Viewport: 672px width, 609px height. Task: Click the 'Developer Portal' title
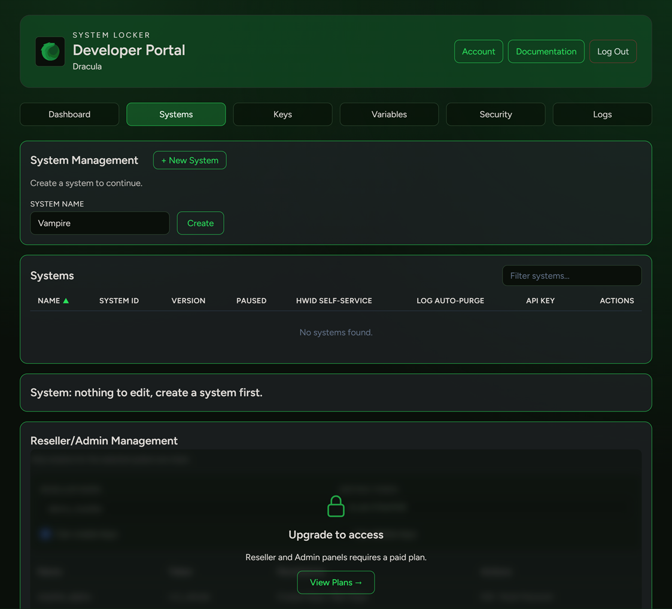pos(129,50)
